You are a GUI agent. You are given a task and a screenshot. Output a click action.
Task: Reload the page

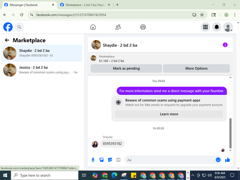(22, 15)
